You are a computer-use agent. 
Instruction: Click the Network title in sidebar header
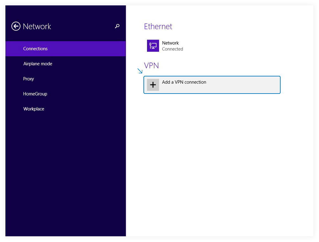[x=37, y=26]
